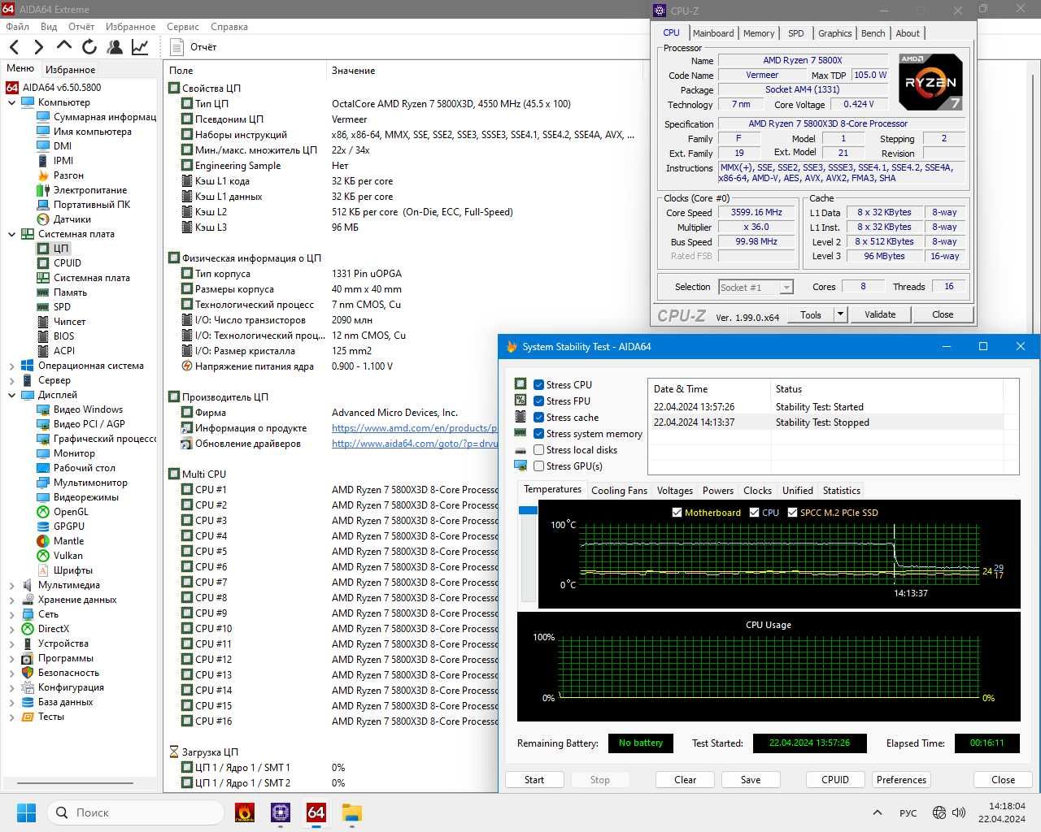
Task: Open File Explorer on the taskbar
Action: 351,812
